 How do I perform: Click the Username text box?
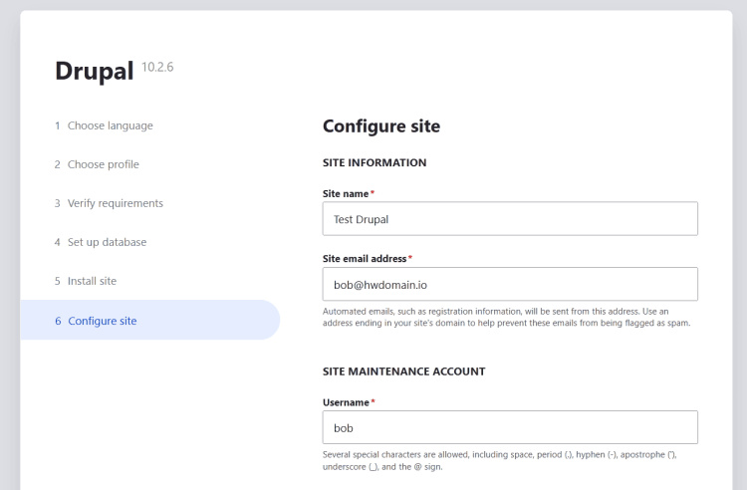[x=510, y=427]
